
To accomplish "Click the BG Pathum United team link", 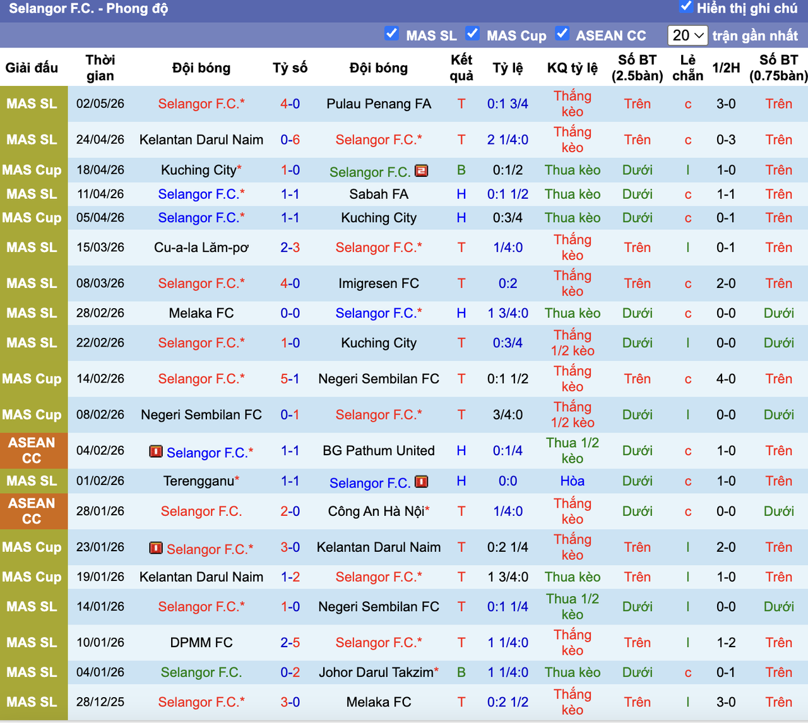I will tap(379, 451).
